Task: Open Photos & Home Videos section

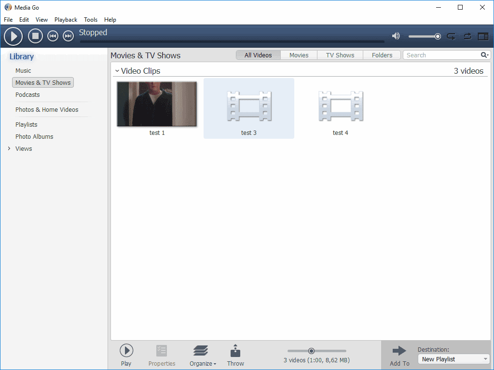Action: [47, 109]
